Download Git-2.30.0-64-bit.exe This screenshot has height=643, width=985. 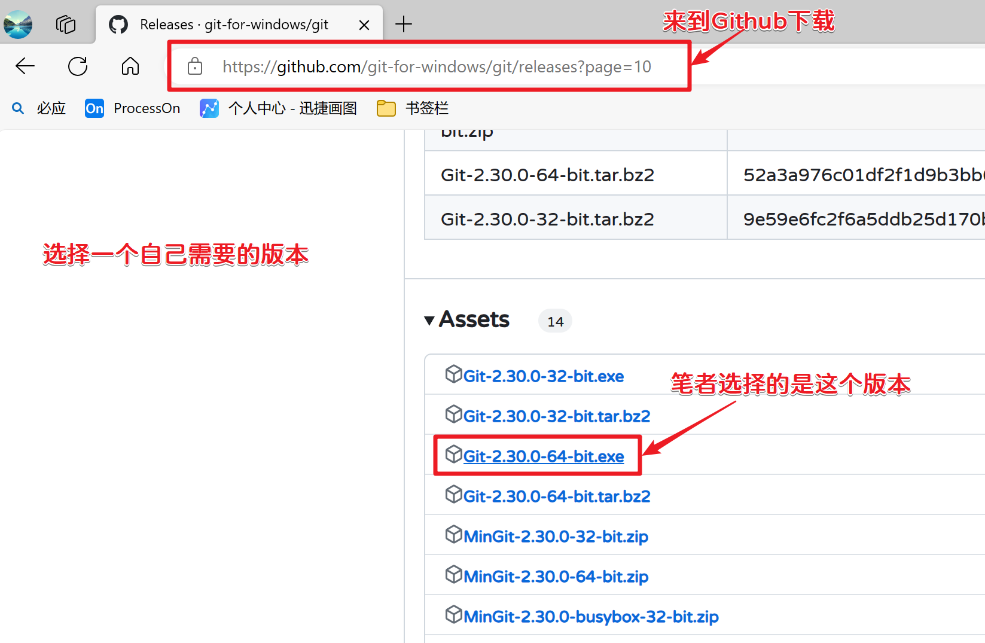point(544,456)
